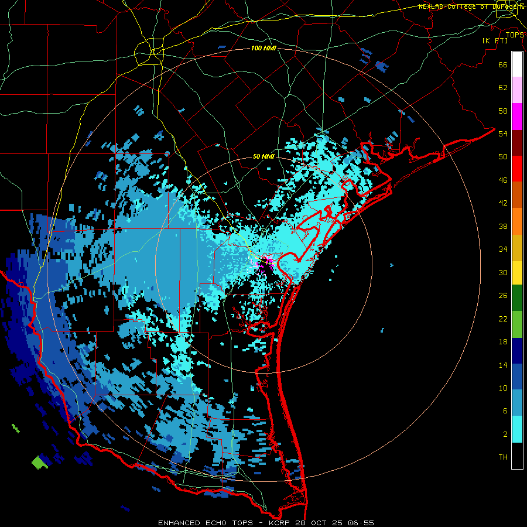Click legend label "26"
This screenshot has height=527, width=527.
click(503, 296)
